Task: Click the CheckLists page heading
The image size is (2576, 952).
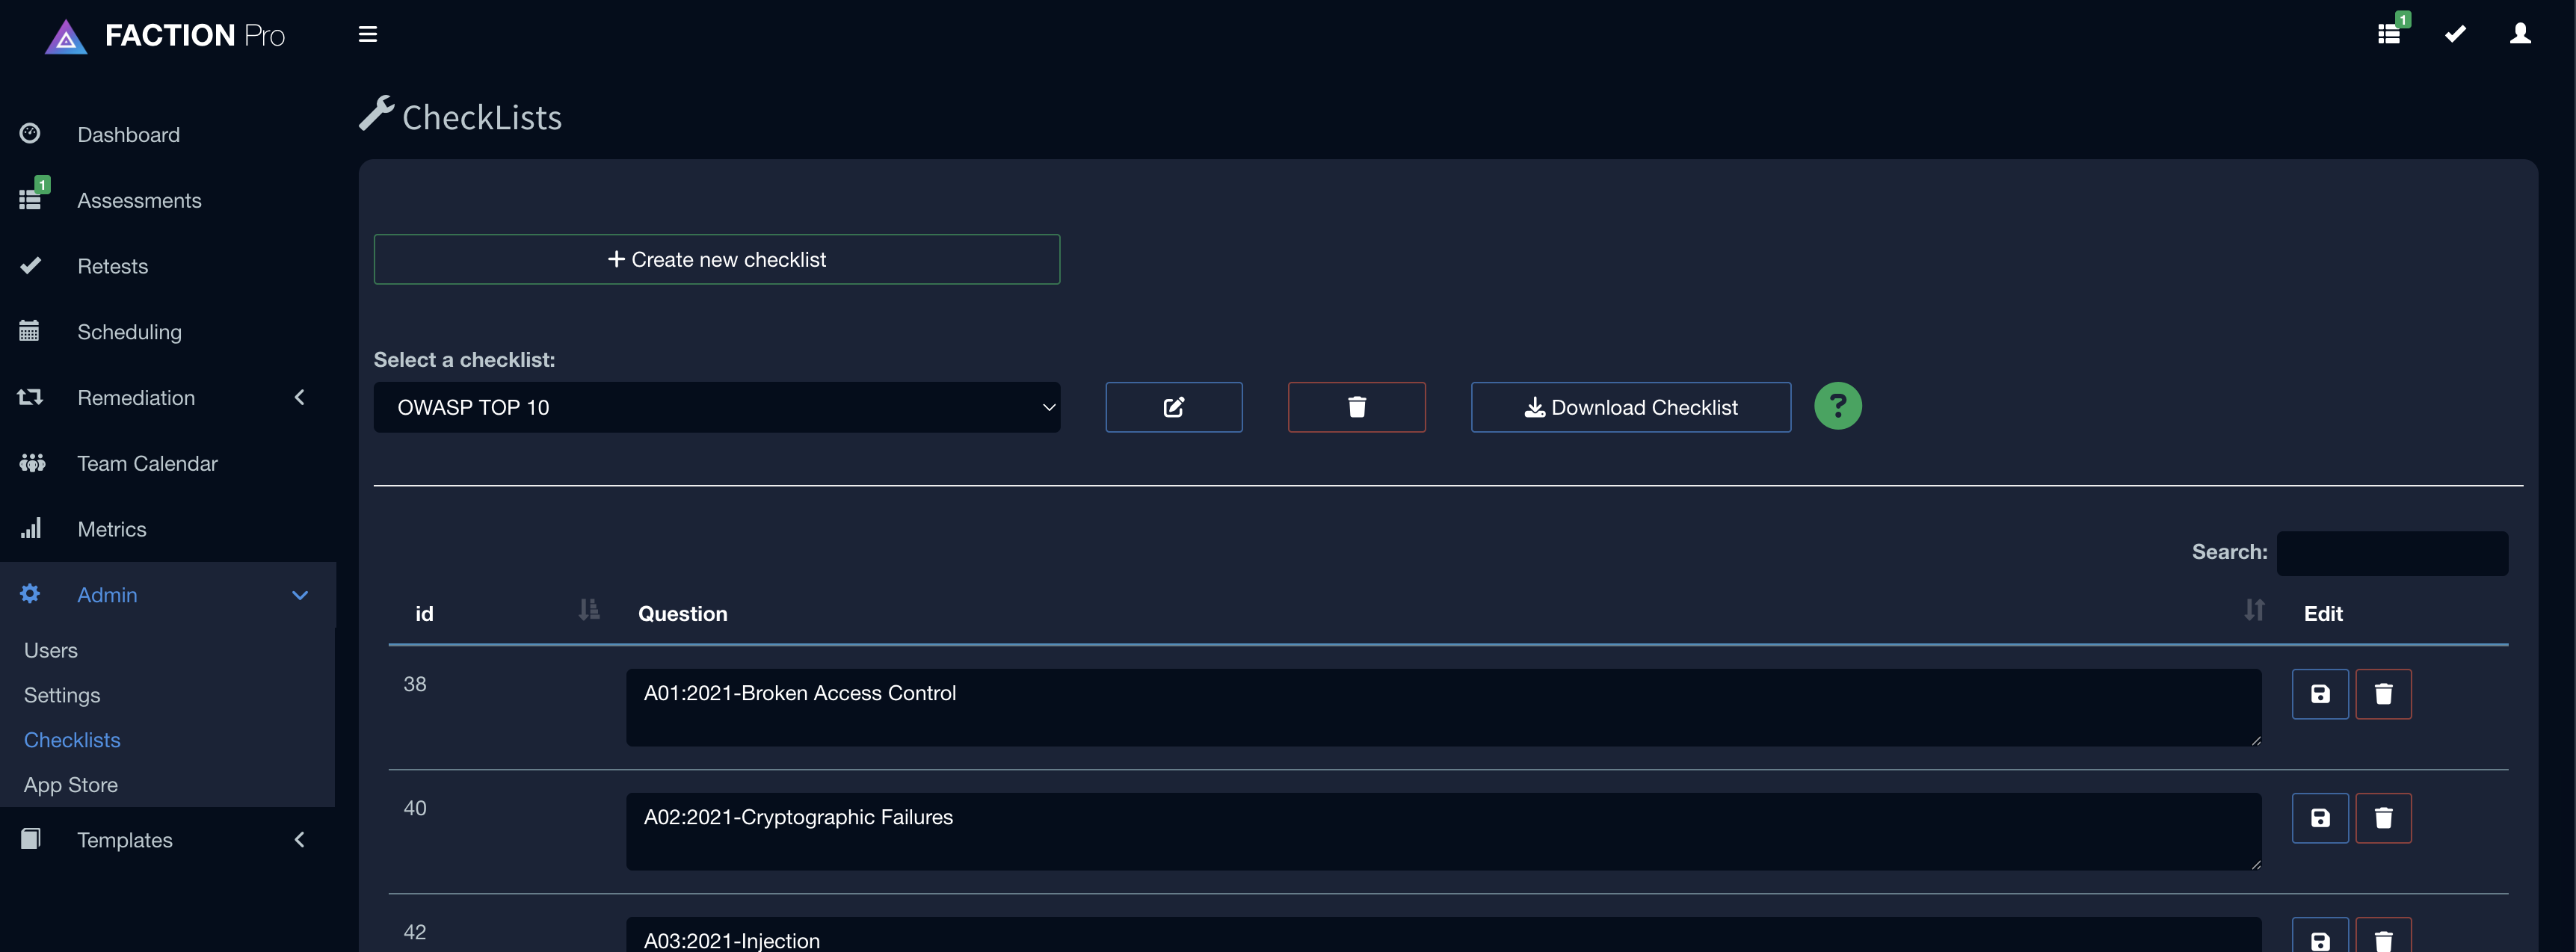Action: click(x=481, y=117)
